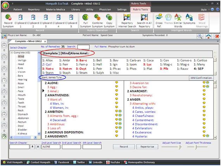
Task: Click the tab list dropdown arrow
Action: [x=218, y=41]
